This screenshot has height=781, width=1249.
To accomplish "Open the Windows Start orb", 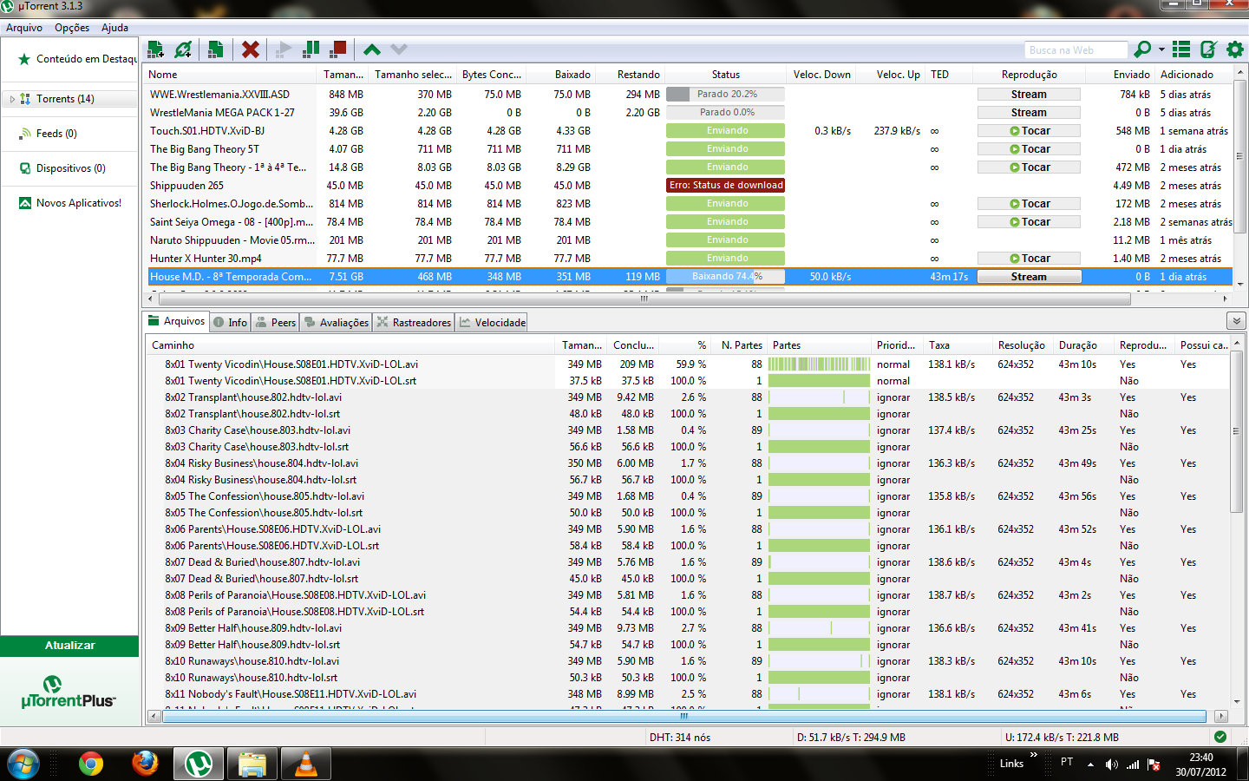I will (x=23, y=764).
